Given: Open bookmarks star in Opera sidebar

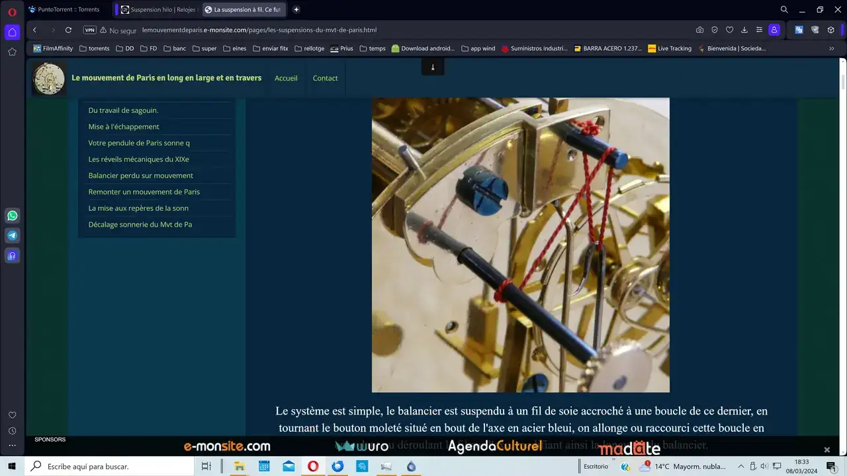Looking at the screenshot, I should point(12,52).
